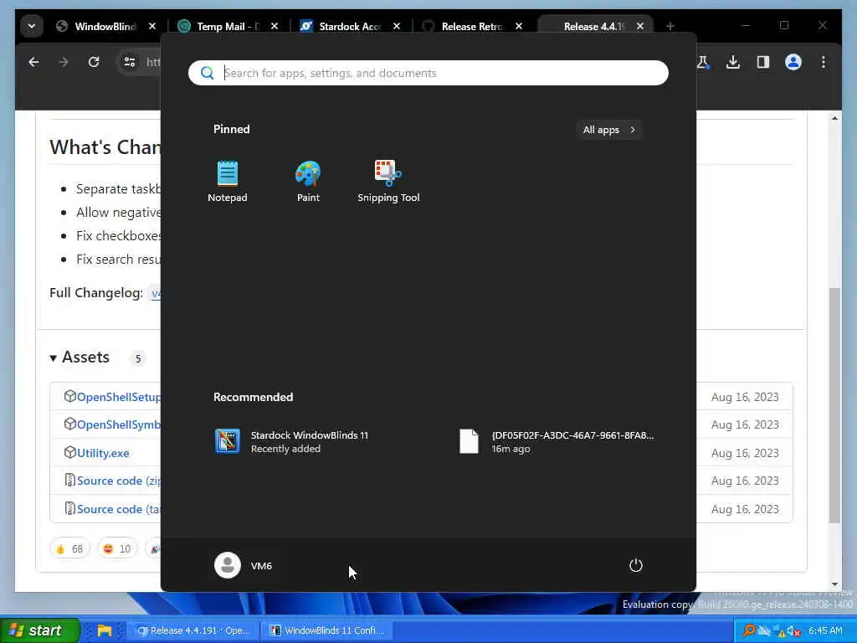Select the Release 4.4.19 tab

pos(593,26)
